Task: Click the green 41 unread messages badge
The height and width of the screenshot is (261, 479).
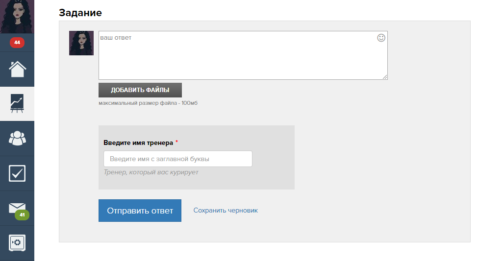Action: 22,214
